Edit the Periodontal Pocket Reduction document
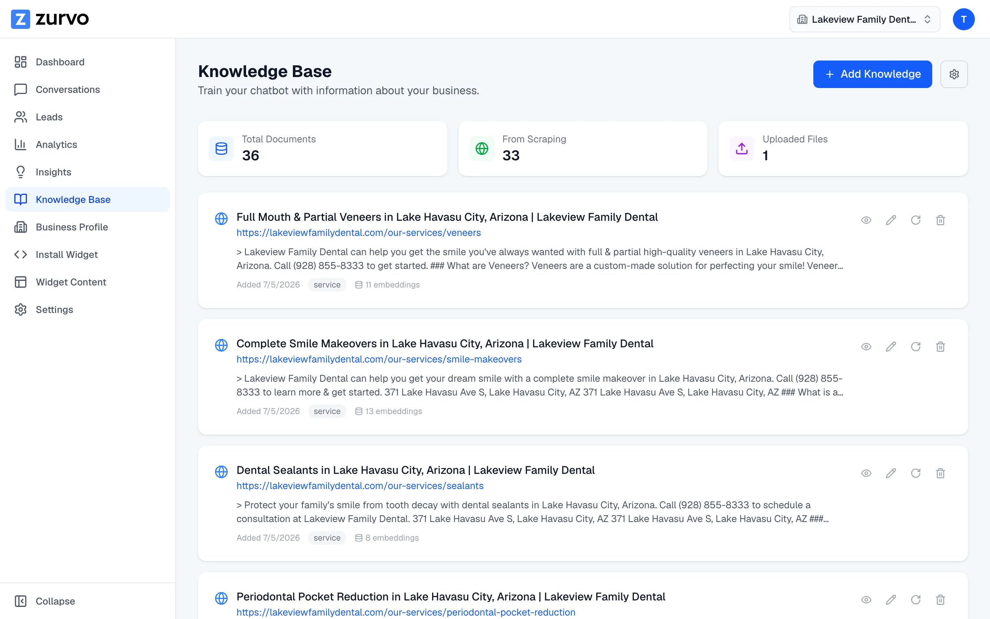 click(891, 600)
